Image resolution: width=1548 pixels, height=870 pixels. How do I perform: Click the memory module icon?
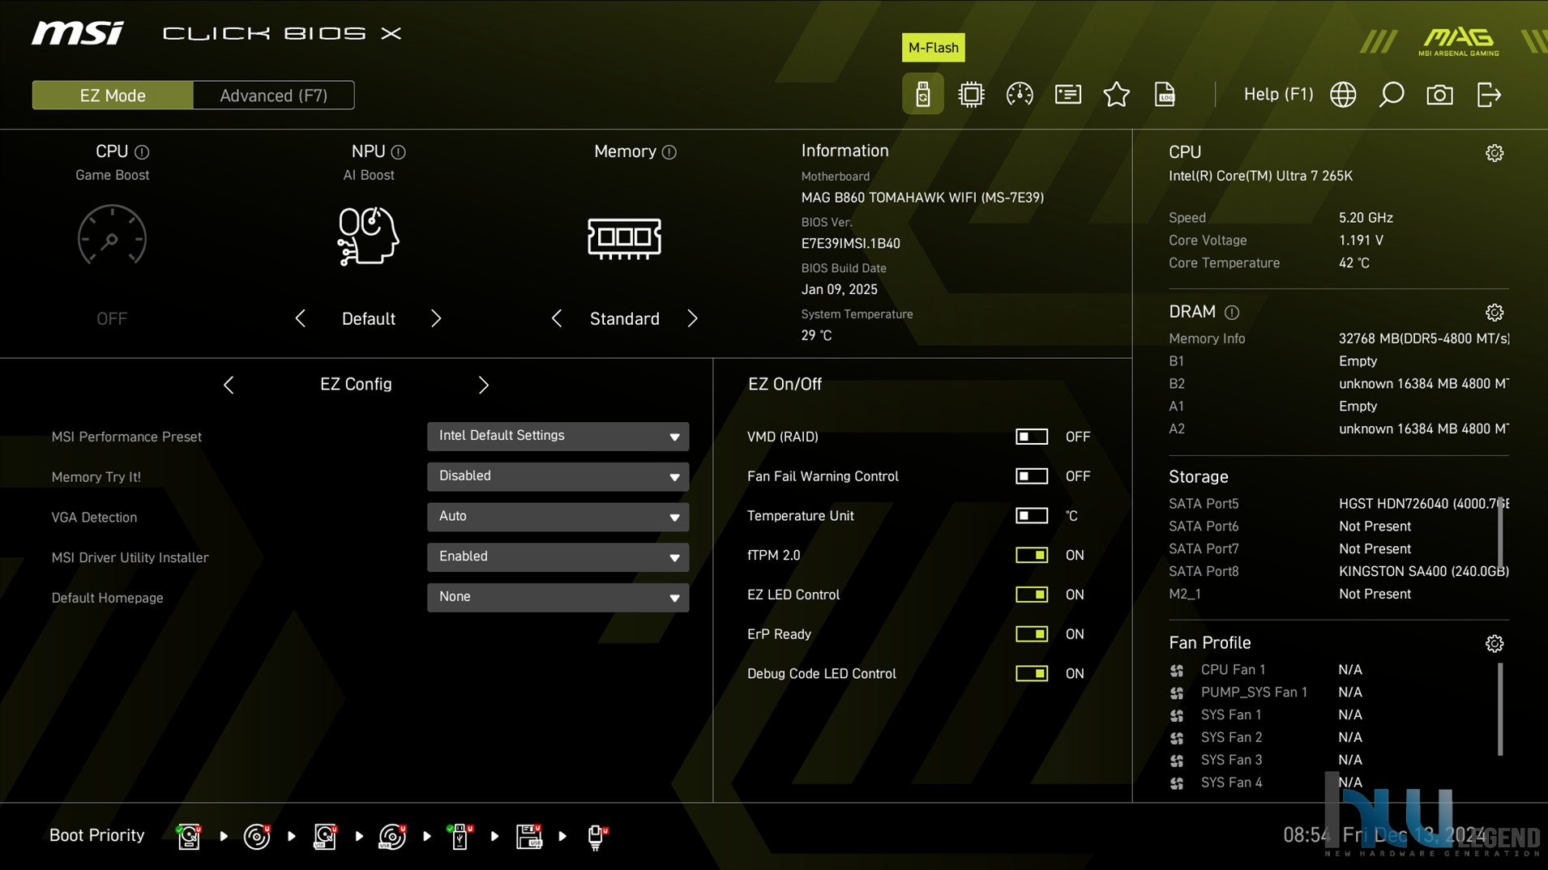(624, 238)
